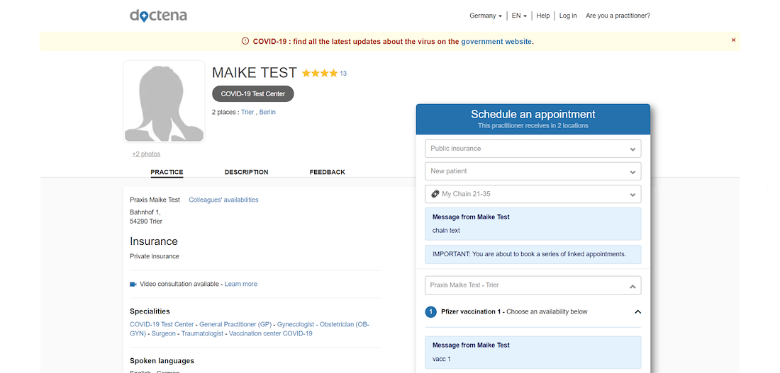The height and width of the screenshot is (373, 780).
Task: Switch to the PRACTICE tab
Action: tap(167, 173)
